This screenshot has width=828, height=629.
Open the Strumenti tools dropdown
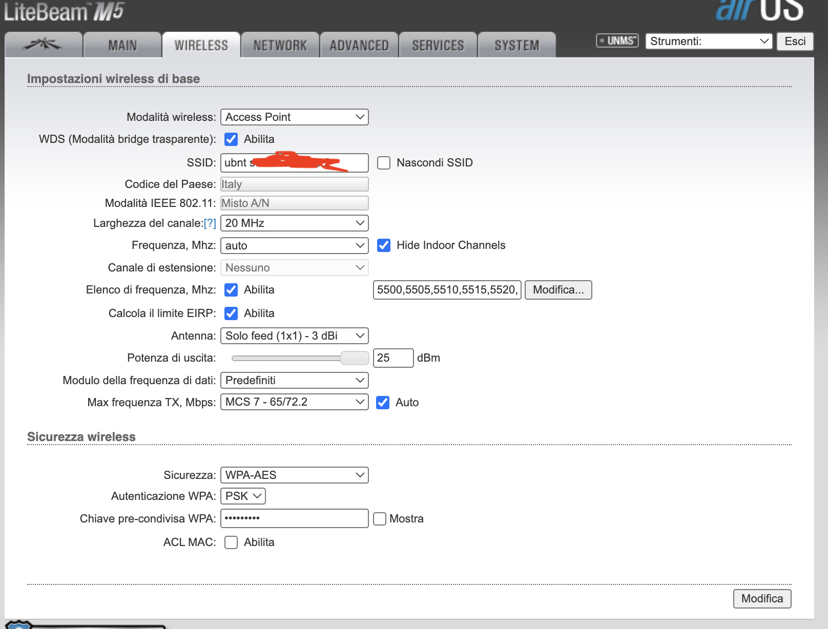tap(709, 41)
